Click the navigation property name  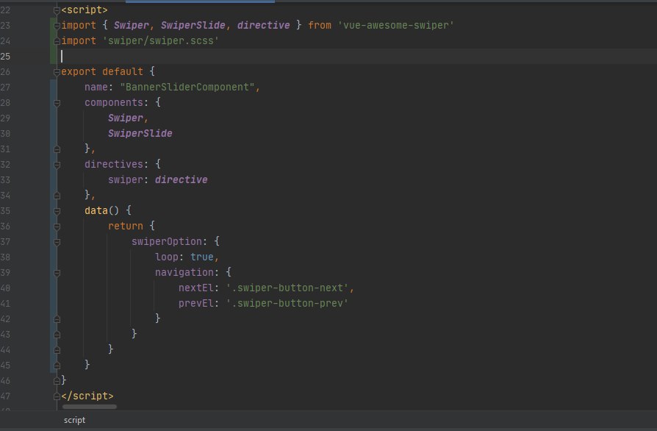184,273
